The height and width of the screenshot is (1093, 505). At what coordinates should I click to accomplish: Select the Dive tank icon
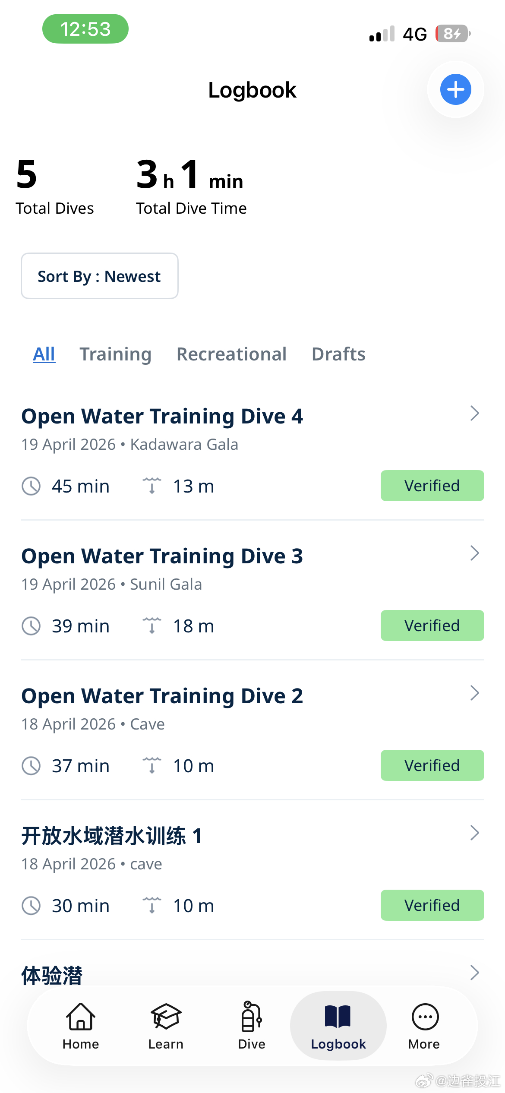pos(252,1016)
